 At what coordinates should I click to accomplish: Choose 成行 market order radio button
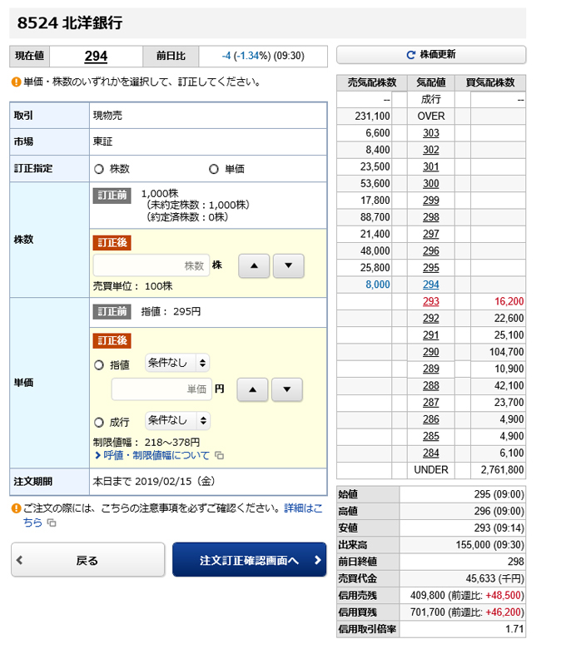[98, 423]
